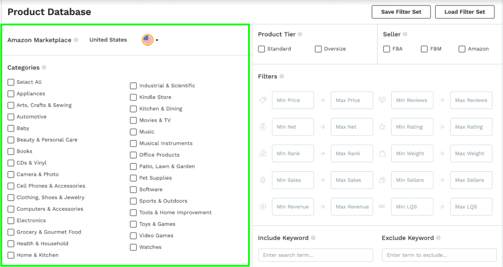Open the marketplace country dropdown arrow
Screen dimensions: 503x267
point(157,41)
